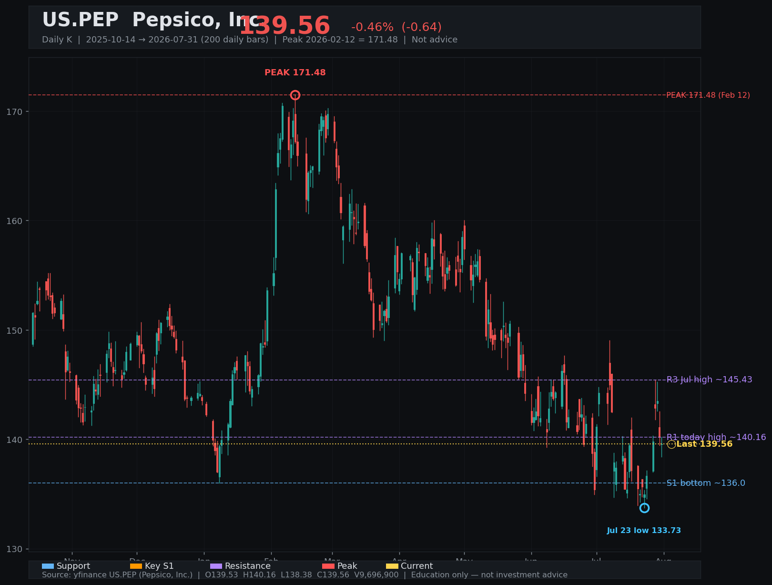The height and width of the screenshot is (585, 772).
Task: Click the 'Peak' legend label
Action: 347,566
